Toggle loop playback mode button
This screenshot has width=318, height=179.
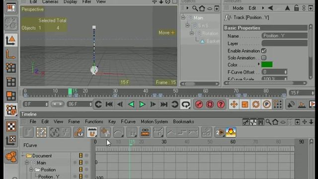point(185,104)
